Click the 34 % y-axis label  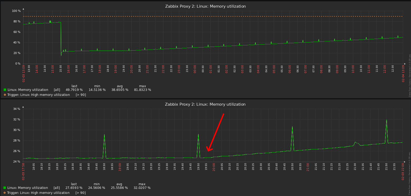(17, 109)
